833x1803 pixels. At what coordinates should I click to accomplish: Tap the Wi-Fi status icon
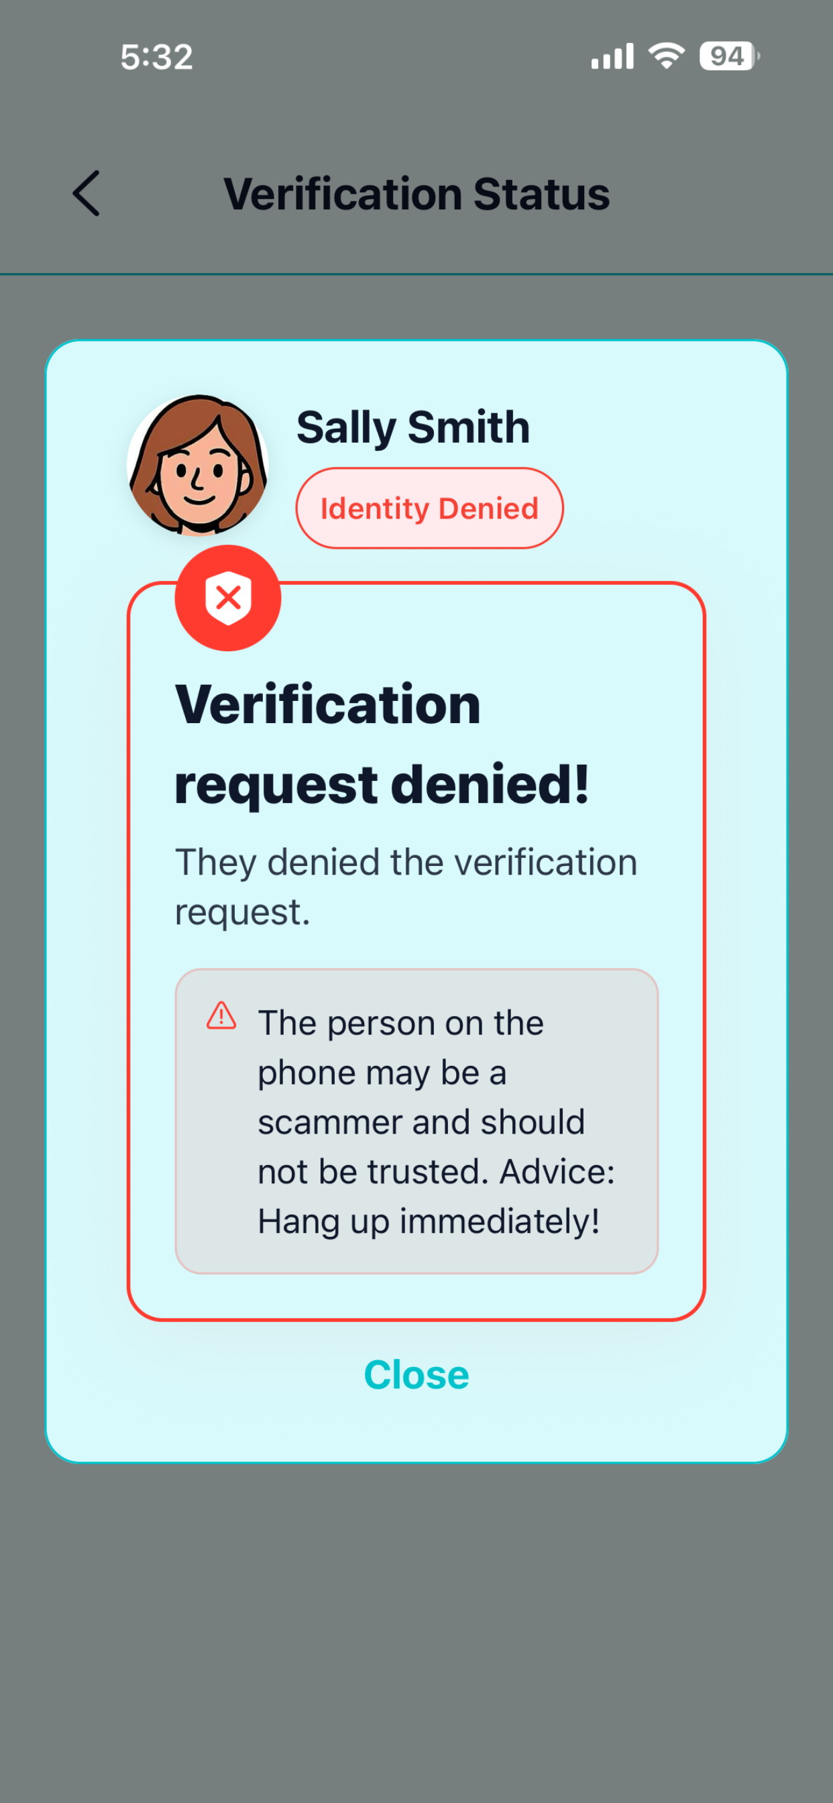tap(667, 55)
